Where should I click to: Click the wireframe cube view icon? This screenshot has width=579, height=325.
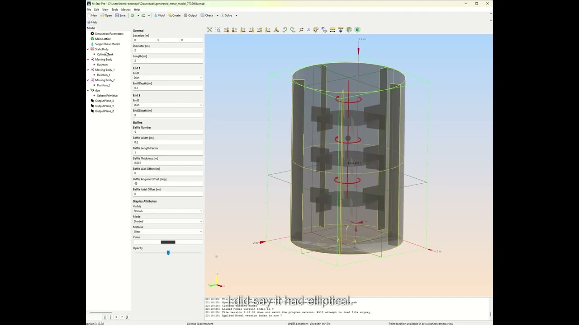[x=349, y=30]
